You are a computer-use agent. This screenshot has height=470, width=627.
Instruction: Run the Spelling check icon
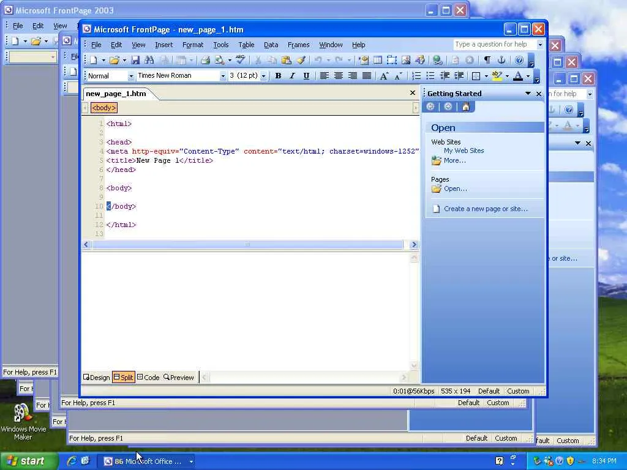[240, 60]
